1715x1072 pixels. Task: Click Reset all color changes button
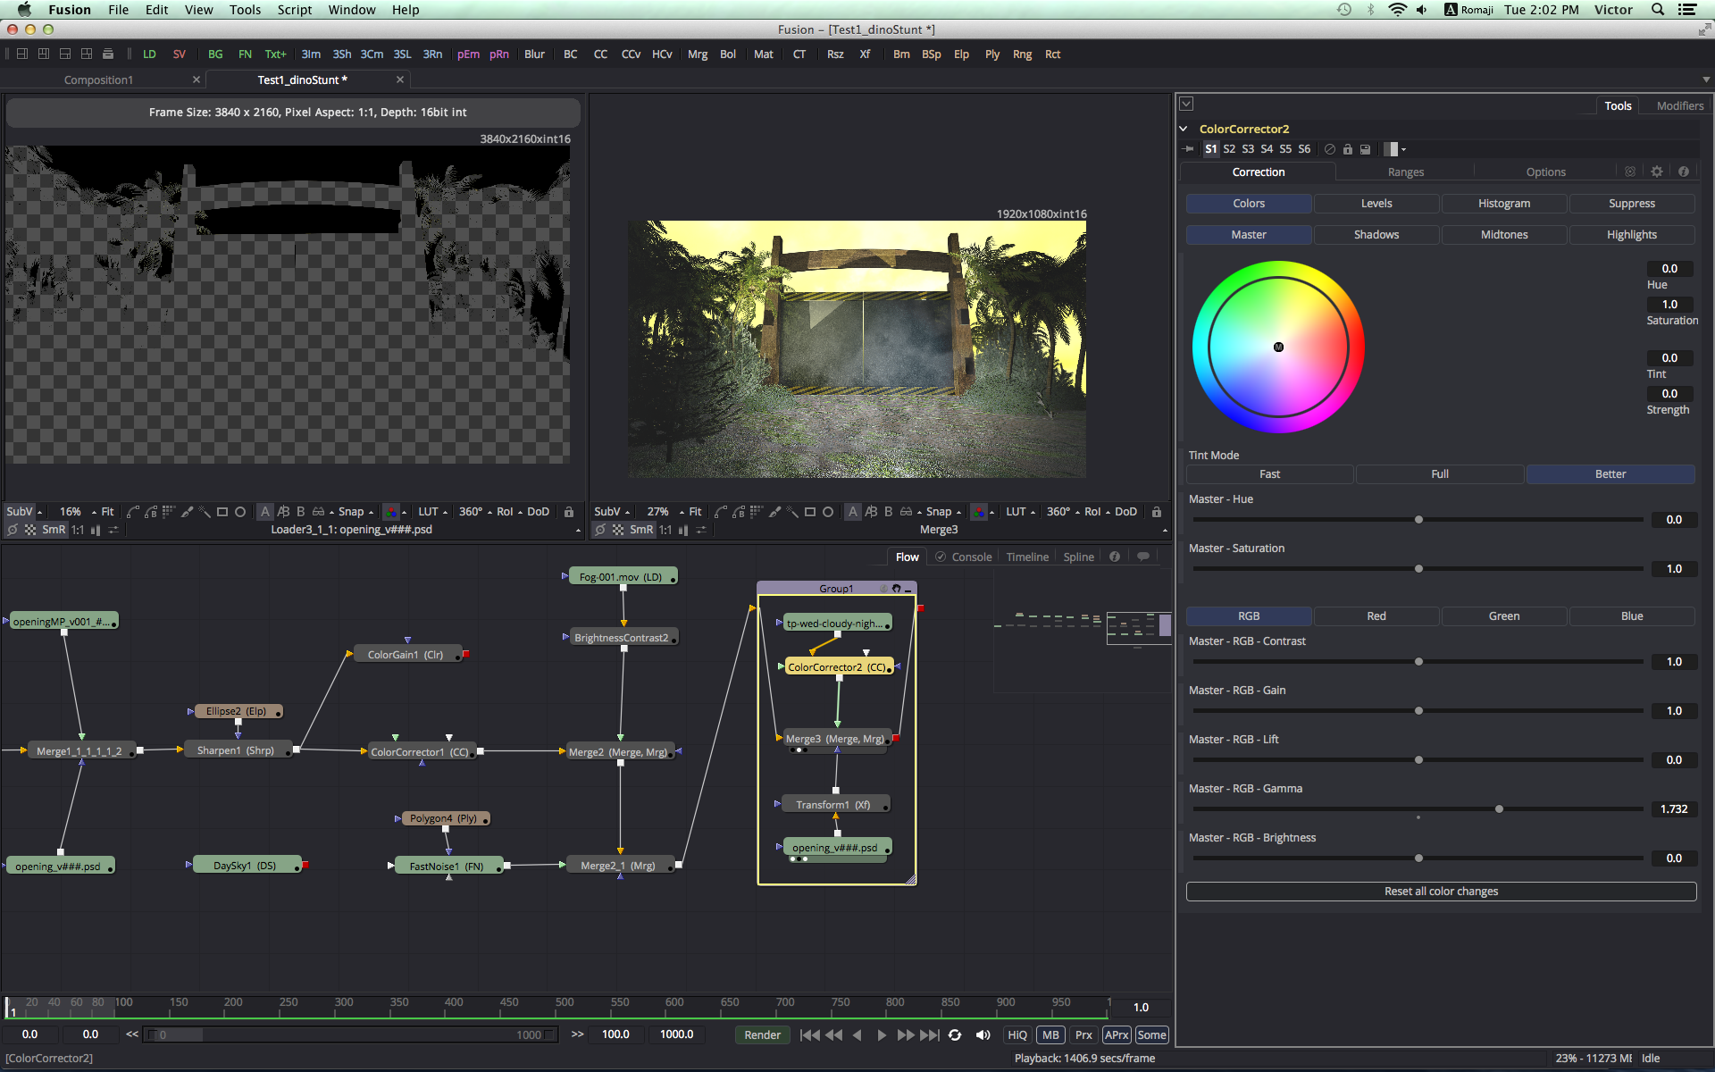[x=1441, y=892]
